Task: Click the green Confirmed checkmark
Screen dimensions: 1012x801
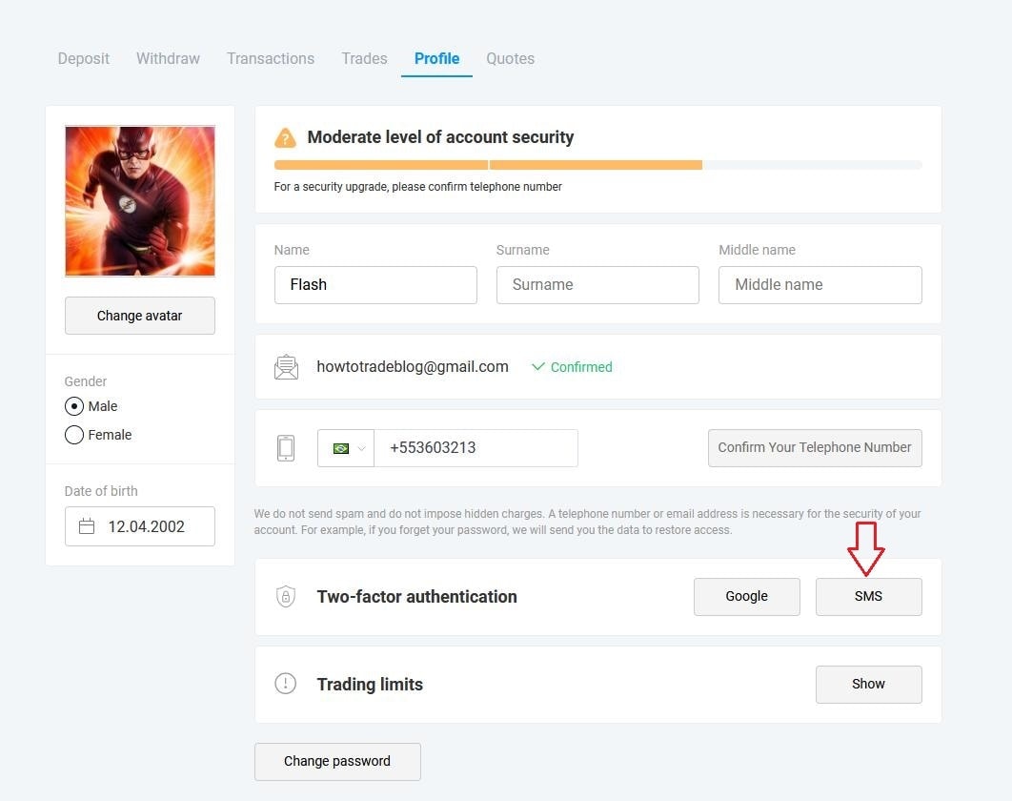Action: pos(537,366)
